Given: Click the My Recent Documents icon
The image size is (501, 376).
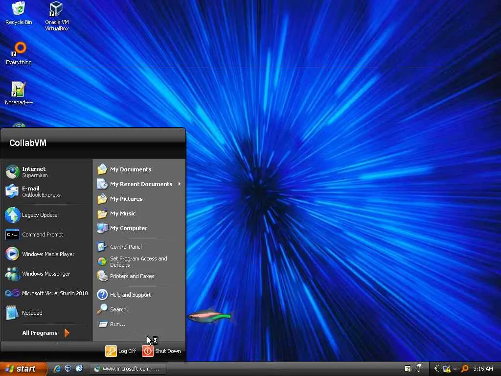Looking at the screenshot, I should [x=102, y=184].
